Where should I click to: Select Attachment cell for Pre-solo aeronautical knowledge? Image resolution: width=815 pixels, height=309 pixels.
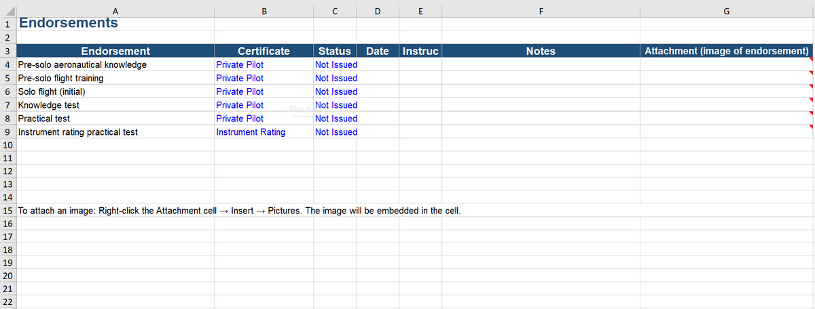coord(727,65)
